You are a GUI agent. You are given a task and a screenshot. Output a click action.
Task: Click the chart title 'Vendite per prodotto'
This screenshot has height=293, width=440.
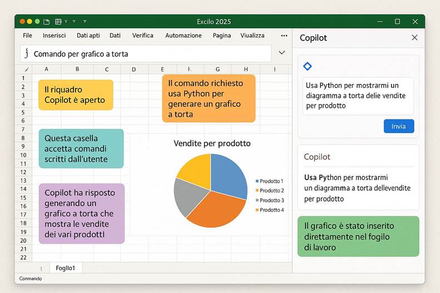(212, 143)
